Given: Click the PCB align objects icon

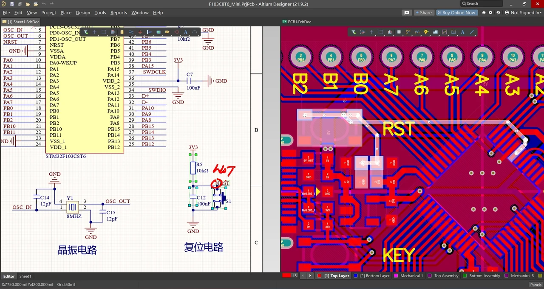Looking at the screenshot, I should 390,32.
